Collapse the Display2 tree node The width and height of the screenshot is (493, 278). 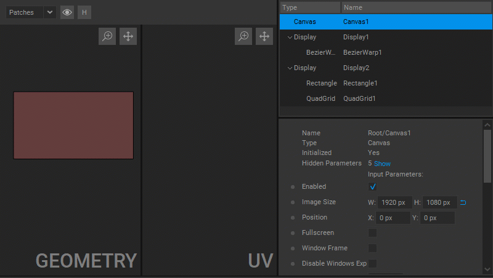pos(290,68)
